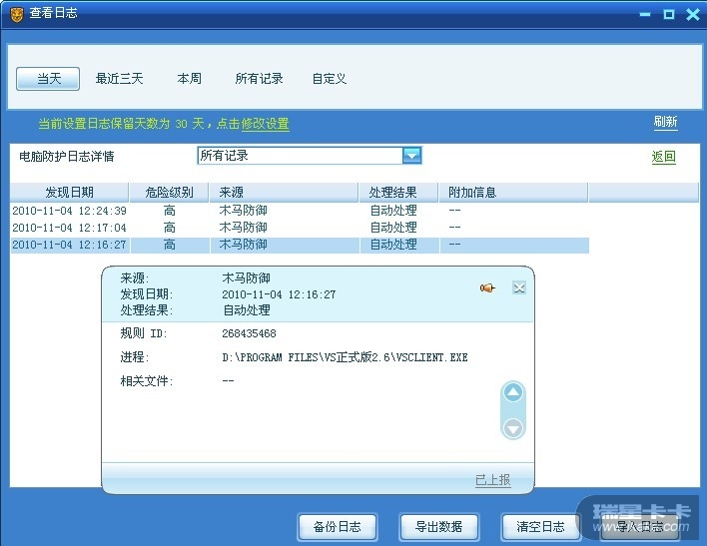Close the log detail popup
This screenshot has height=546, width=707.
(x=519, y=287)
